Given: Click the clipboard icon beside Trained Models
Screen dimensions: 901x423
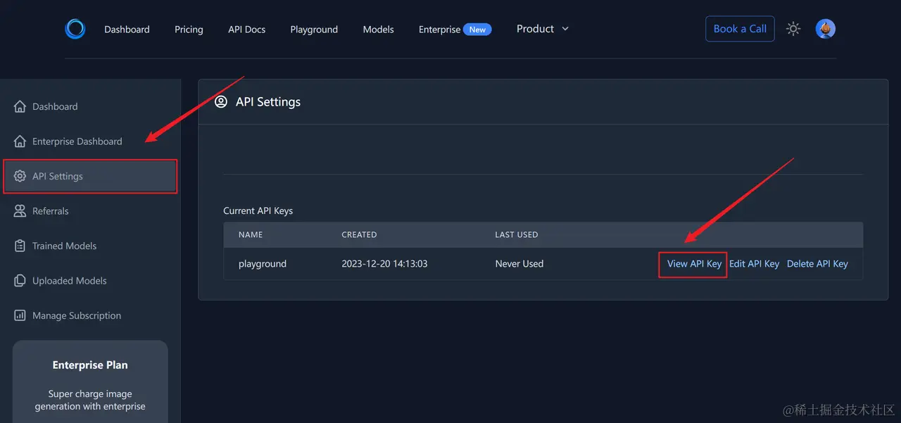Looking at the screenshot, I should point(20,246).
